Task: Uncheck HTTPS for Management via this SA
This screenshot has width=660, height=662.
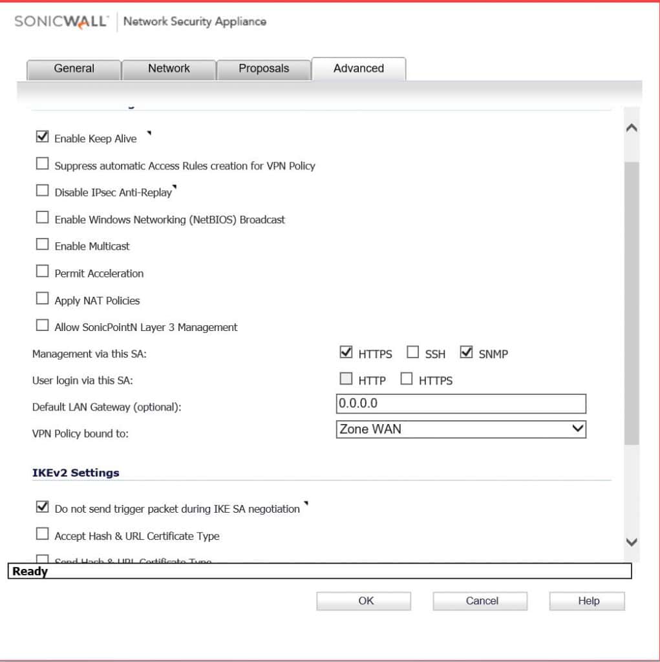Action: point(346,352)
